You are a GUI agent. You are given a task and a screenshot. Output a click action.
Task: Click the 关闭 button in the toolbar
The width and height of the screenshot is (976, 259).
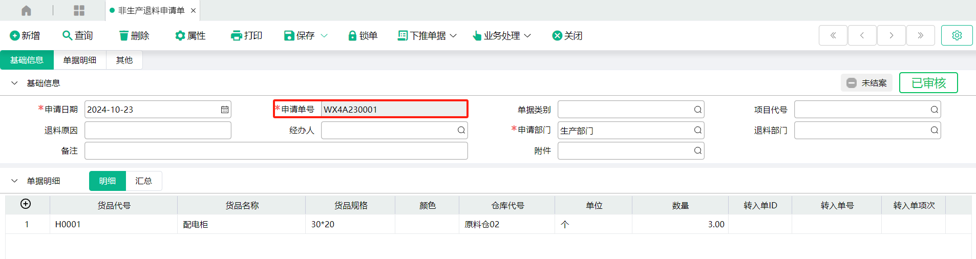[567, 35]
